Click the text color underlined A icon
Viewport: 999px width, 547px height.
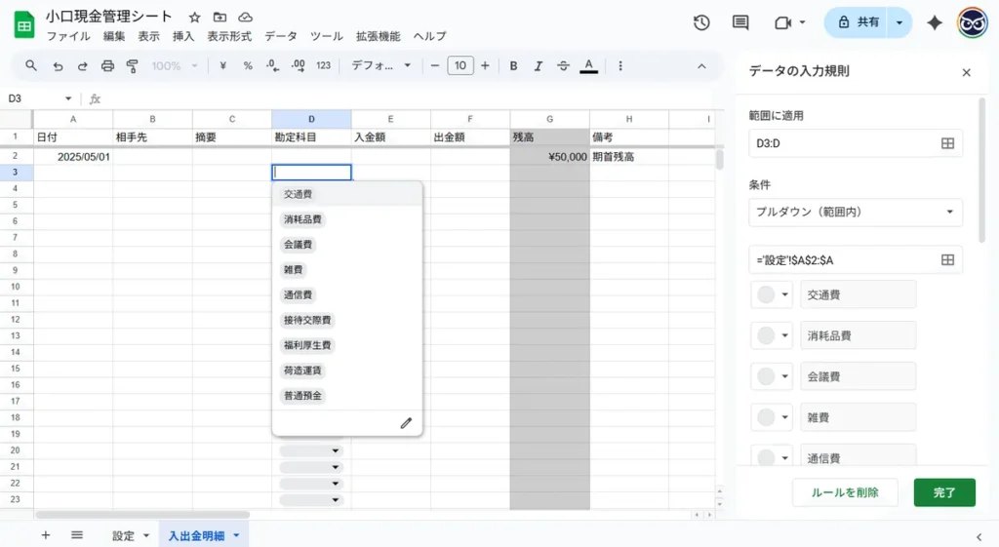pos(588,65)
